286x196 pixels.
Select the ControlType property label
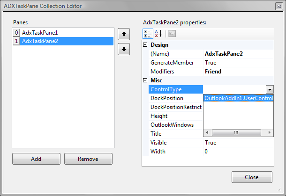[x=176, y=89]
